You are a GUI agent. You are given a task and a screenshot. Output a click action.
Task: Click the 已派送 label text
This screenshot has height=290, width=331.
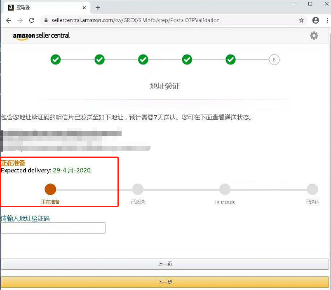tap(138, 202)
